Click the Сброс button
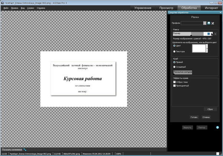Image resolution: width=223 pixels, height=156 pixels. point(210,109)
